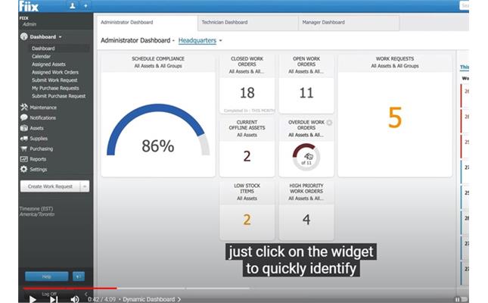The height and width of the screenshot is (303, 488).
Task: Click the Reports menu label
Action: (38, 159)
